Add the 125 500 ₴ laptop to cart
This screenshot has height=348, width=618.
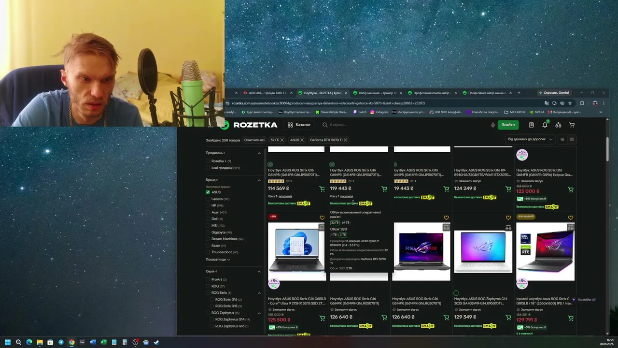point(322,318)
